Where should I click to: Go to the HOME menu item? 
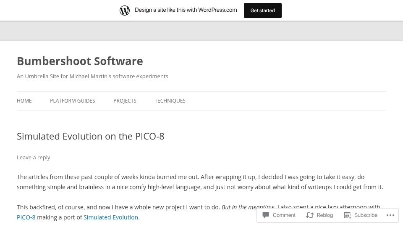24,100
